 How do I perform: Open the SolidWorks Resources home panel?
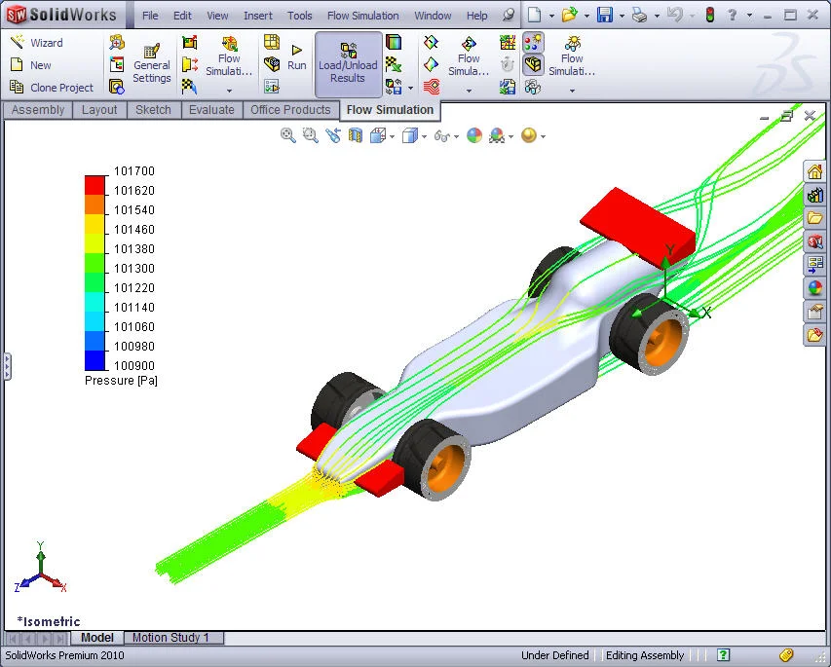coord(814,170)
